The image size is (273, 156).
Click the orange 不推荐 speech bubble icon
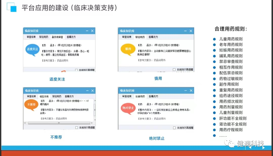click(31, 105)
